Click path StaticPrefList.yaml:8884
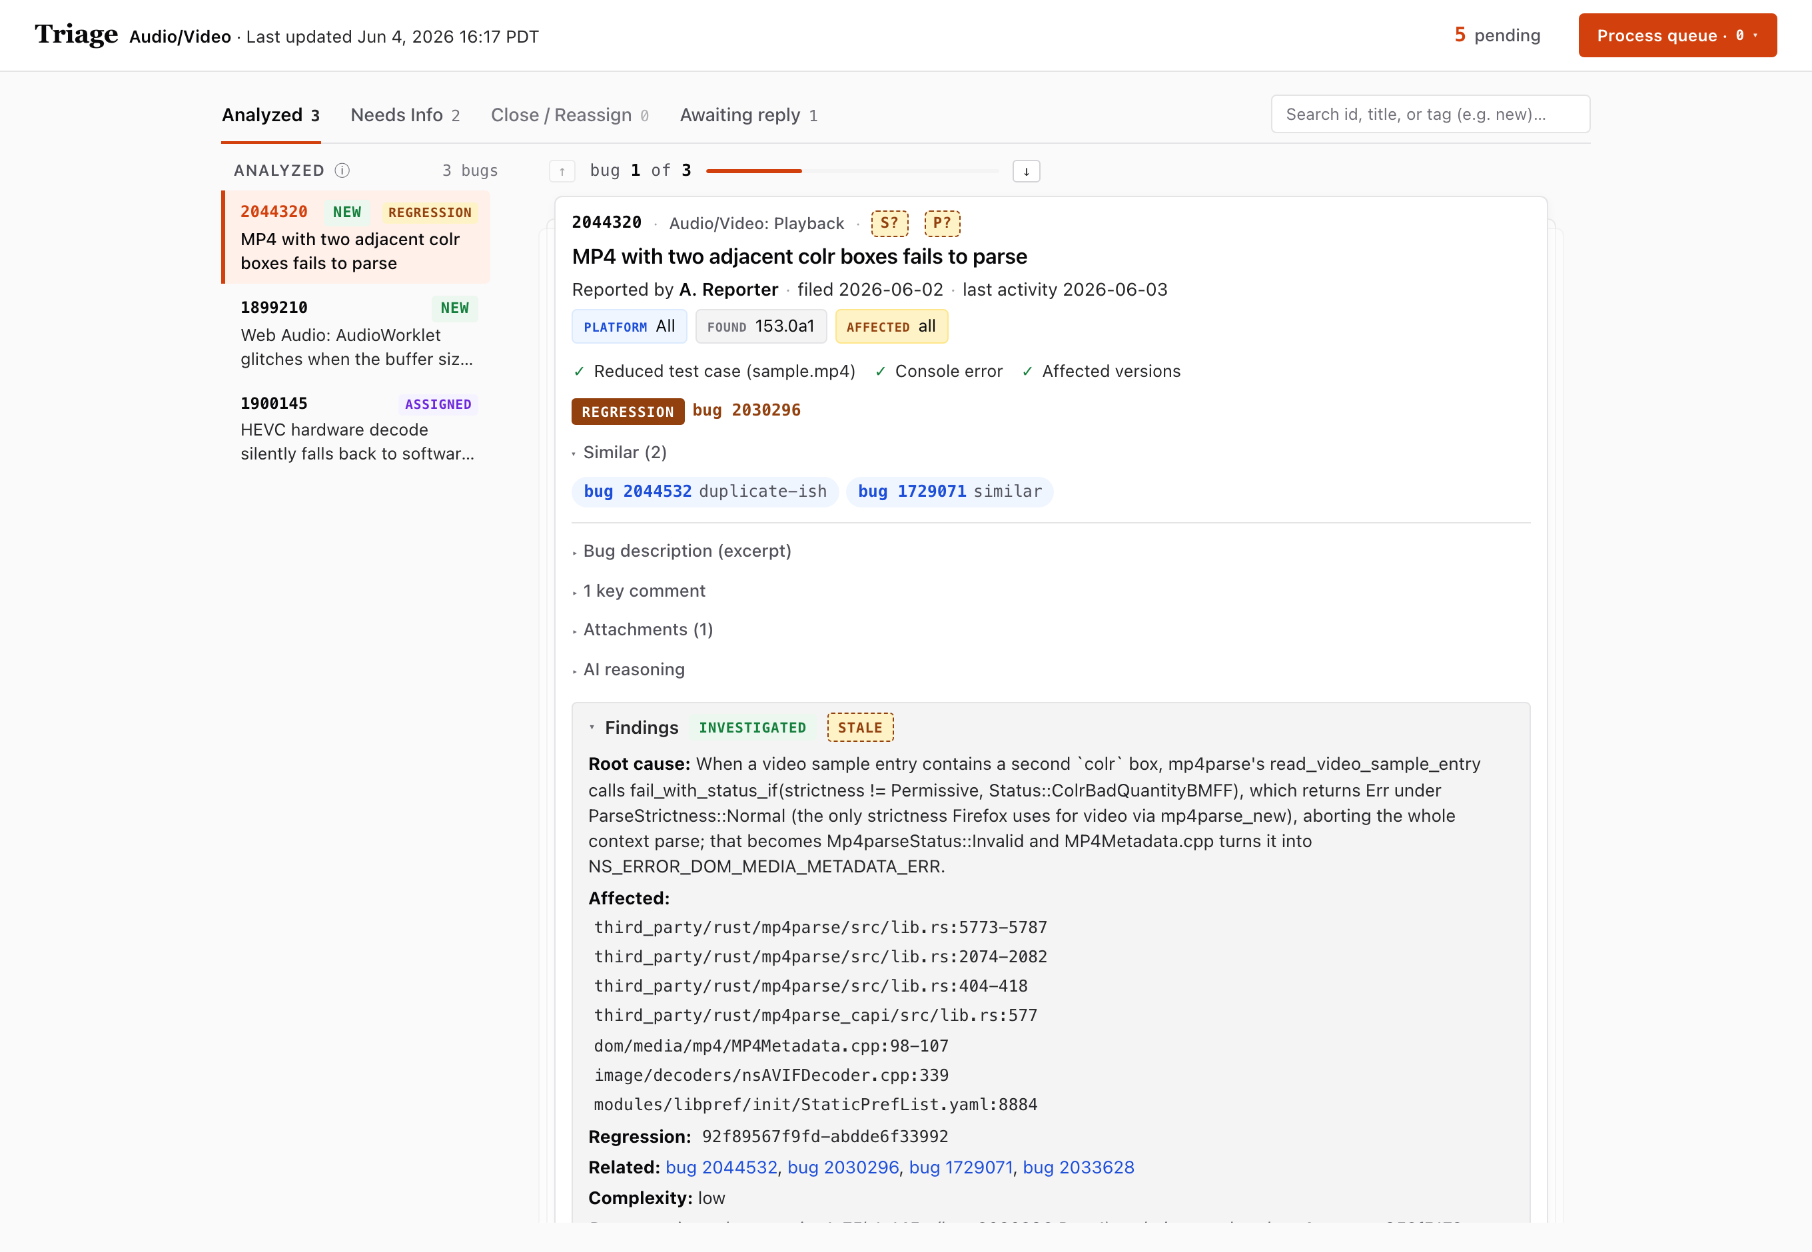1812x1252 pixels. [815, 1105]
